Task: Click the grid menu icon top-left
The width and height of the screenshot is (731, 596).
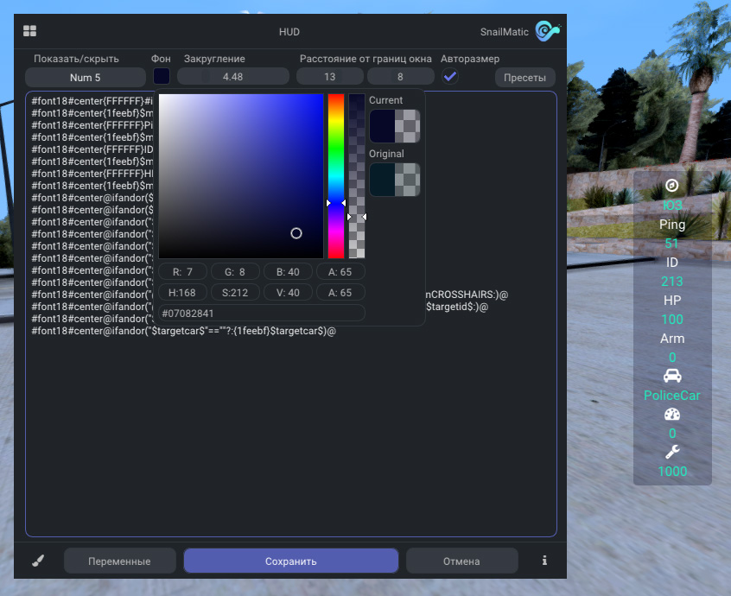Action: coord(30,31)
